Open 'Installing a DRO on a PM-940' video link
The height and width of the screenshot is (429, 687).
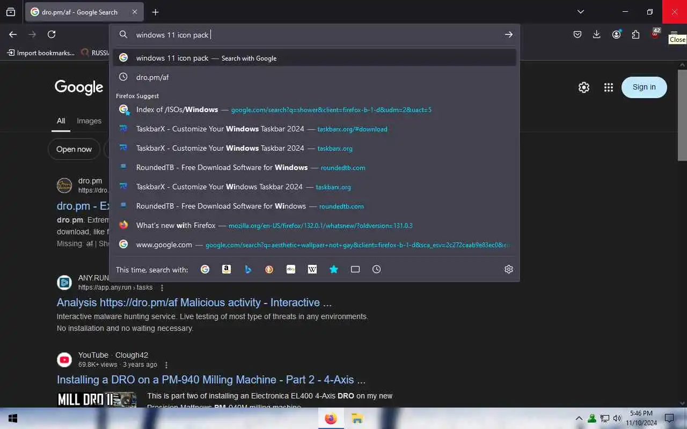point(211,380)
